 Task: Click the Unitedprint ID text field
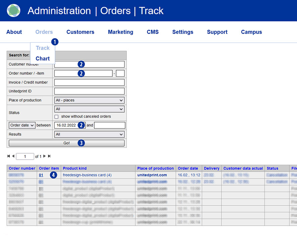pyautogui.click(x=89, y=91)
